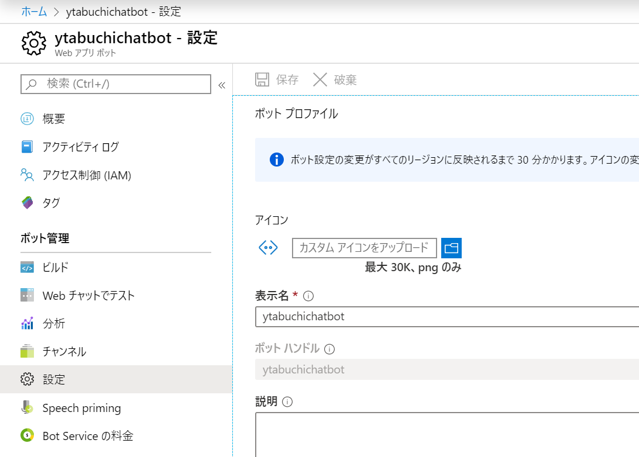Click the blue info icon in banner
The image size is (639, 457).
277,160
